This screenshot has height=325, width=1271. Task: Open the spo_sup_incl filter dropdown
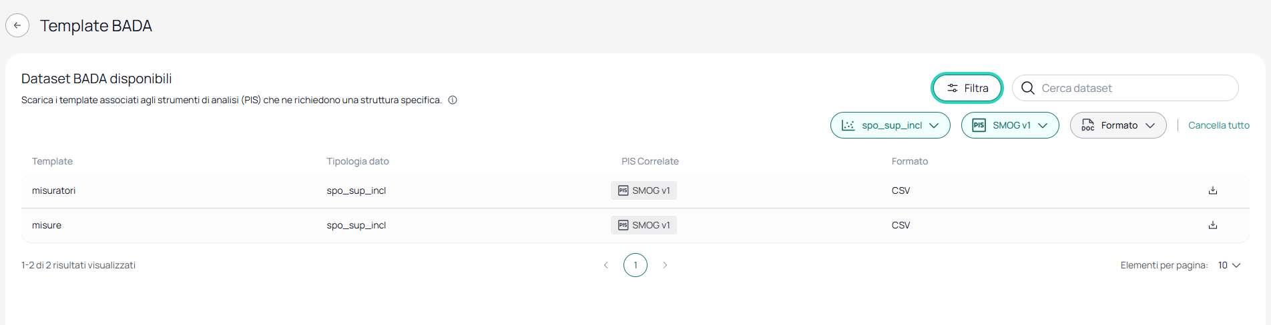891,125
